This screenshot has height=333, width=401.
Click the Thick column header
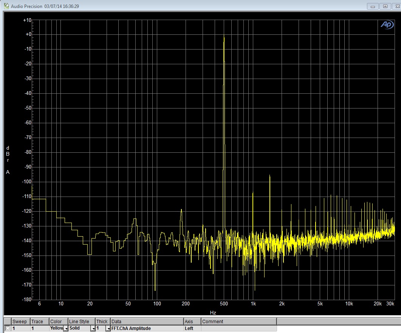pos(102,322)
